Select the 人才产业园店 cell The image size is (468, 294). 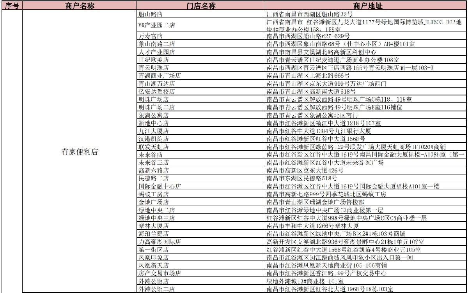(x=201, y=52)
